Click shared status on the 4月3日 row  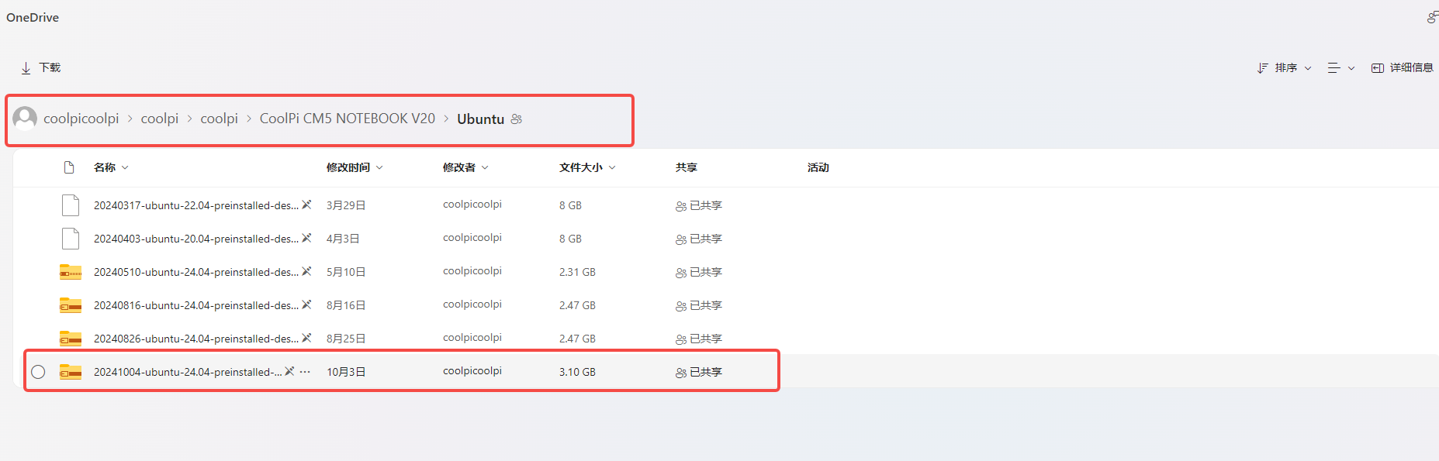click(x=698, y=239)
